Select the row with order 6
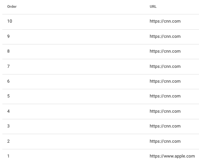Screen dimensions: 199x163 (x=100, y=81)
